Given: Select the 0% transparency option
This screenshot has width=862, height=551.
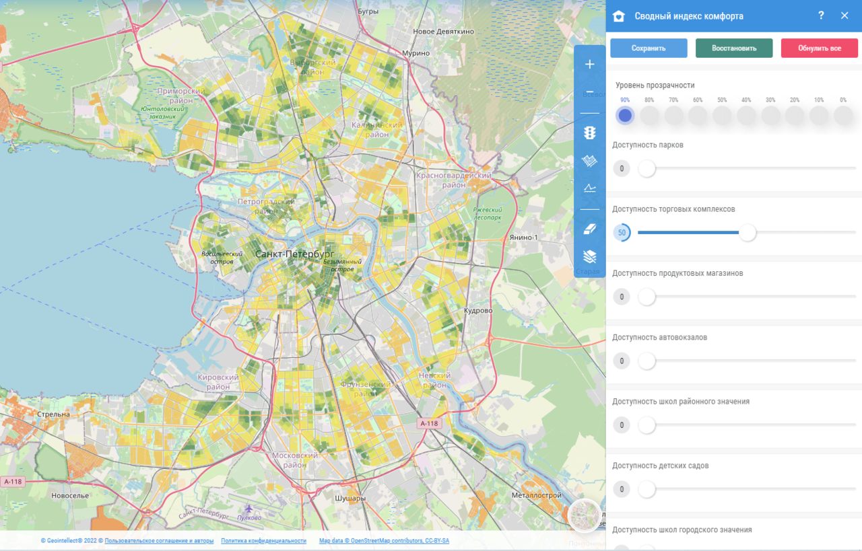Looking at the screenshot, I should tap(843, 115).
